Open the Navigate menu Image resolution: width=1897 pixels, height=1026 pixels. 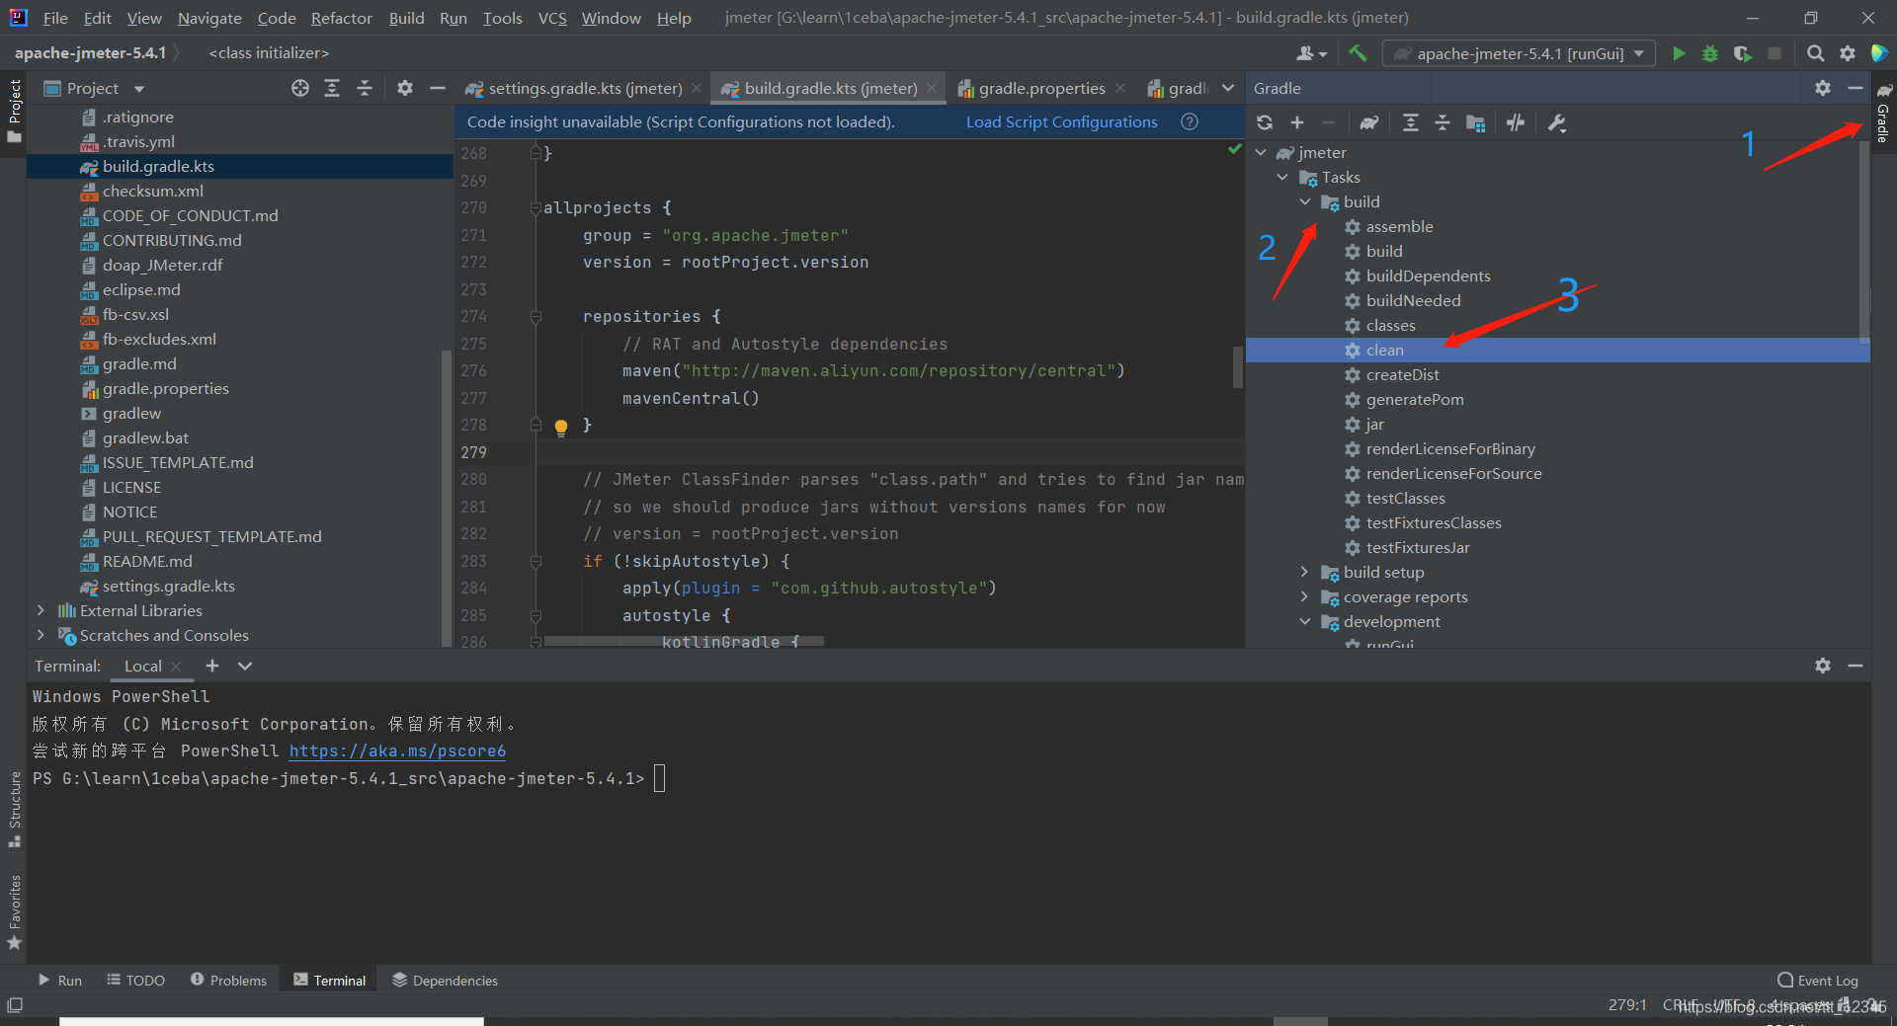coord(209,18)
